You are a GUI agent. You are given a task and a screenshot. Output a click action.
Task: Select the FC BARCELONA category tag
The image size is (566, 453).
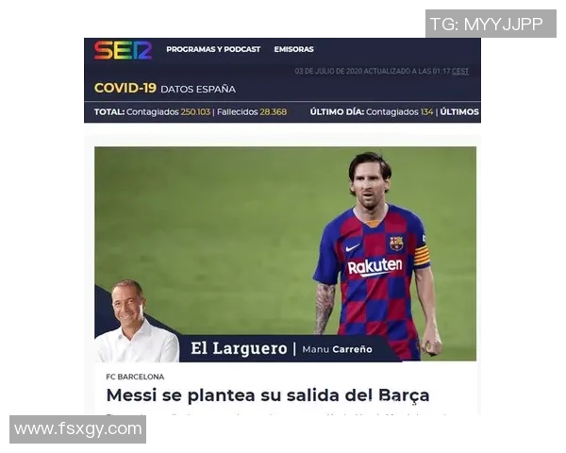[135, 377]
